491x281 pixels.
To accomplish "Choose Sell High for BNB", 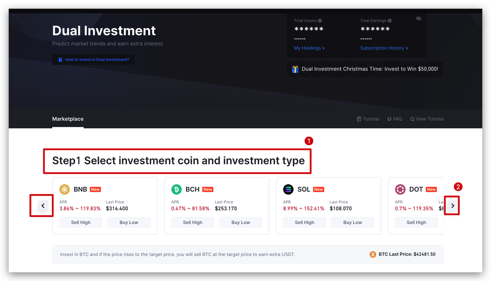I will tap(81, 222).
